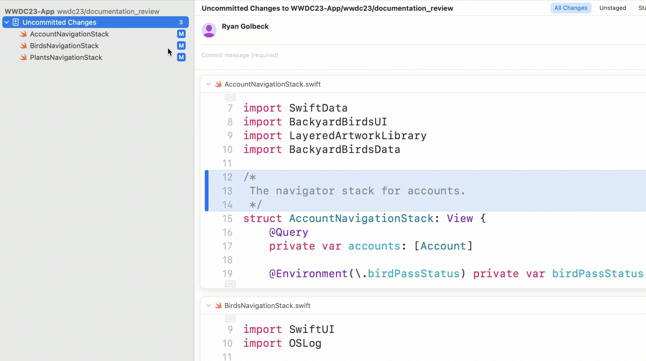Expand hidden lines below line 19
The width and height of the screenshot is (646, 361).
click(230, 284)
